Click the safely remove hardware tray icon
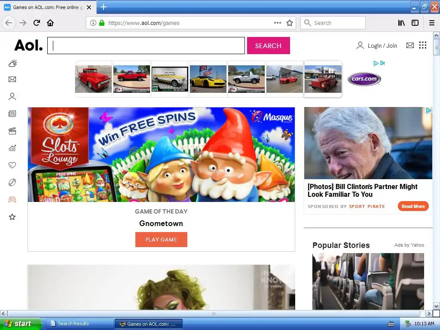This screenshot has height=330, width=440. [408, 324]
